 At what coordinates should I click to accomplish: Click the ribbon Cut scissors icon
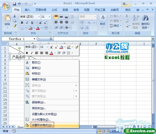[x=15, y=16]
